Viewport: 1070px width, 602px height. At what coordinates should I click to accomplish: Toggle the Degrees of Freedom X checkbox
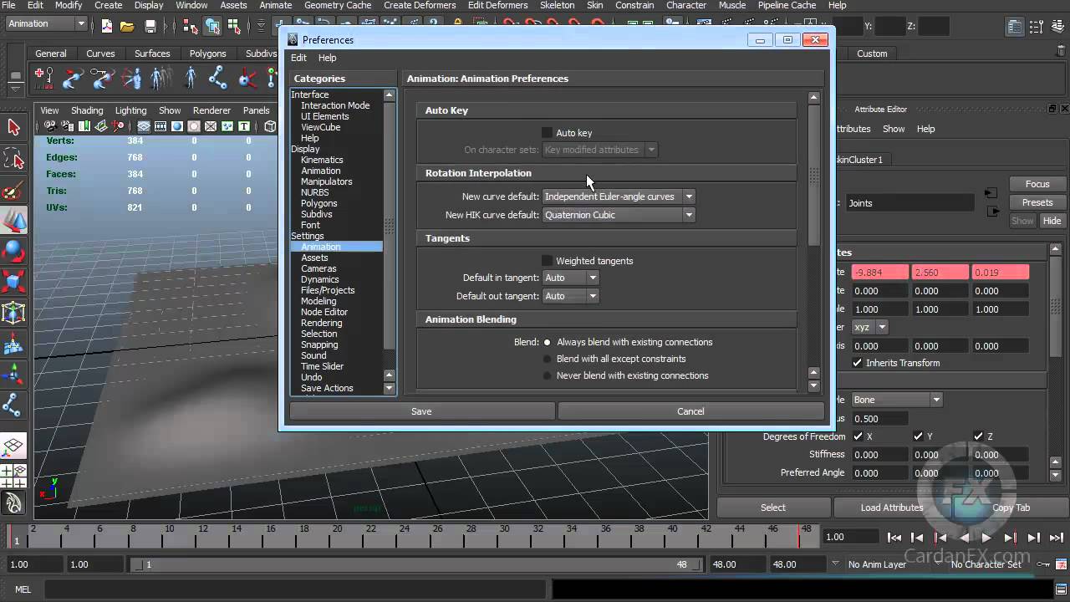[x=858, y=436]
